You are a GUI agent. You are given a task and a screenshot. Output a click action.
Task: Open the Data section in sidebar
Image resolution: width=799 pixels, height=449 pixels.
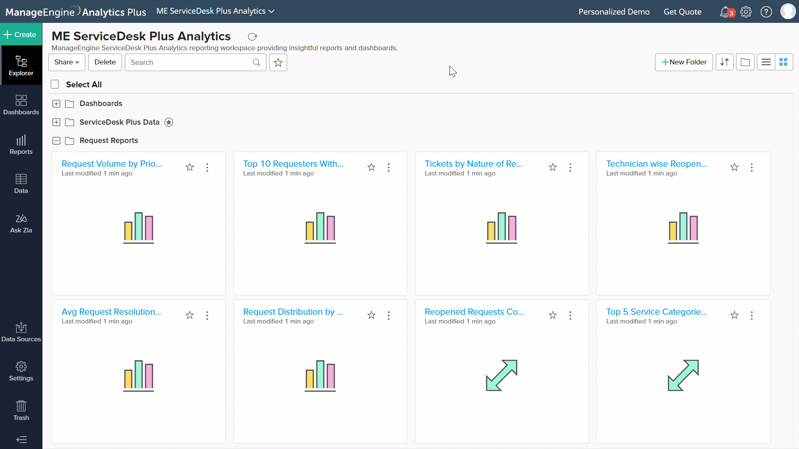21,183
